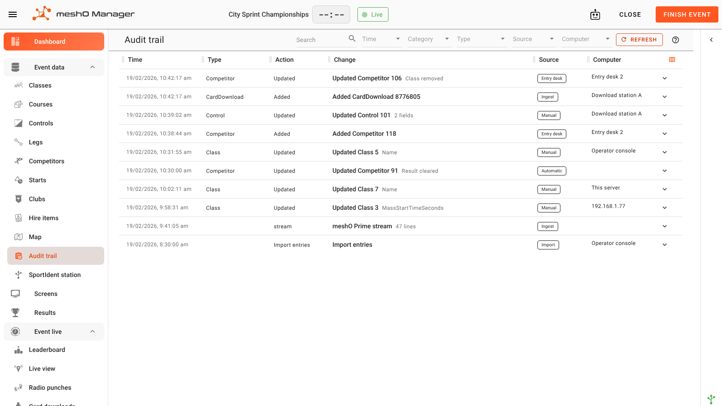The height and width of the screenshot is (406, 722).
Task: Expand the Import entries row
Action: coord(665,245)
